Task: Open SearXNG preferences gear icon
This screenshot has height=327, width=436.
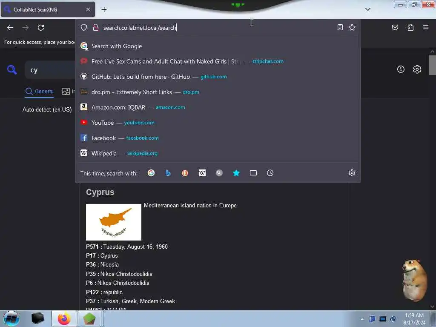Action: [416, 69]
